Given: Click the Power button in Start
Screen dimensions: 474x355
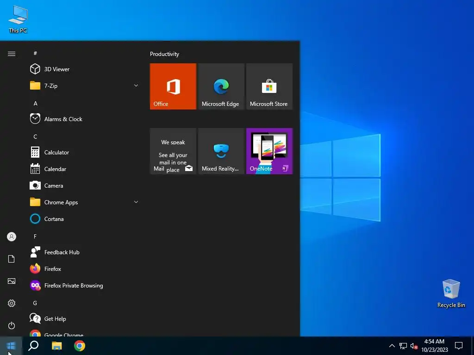Looking at the screenshot, I should [12, 325].
